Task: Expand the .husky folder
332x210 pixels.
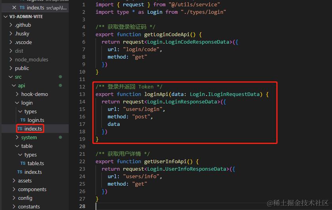Action: click(x=11, y=33)
